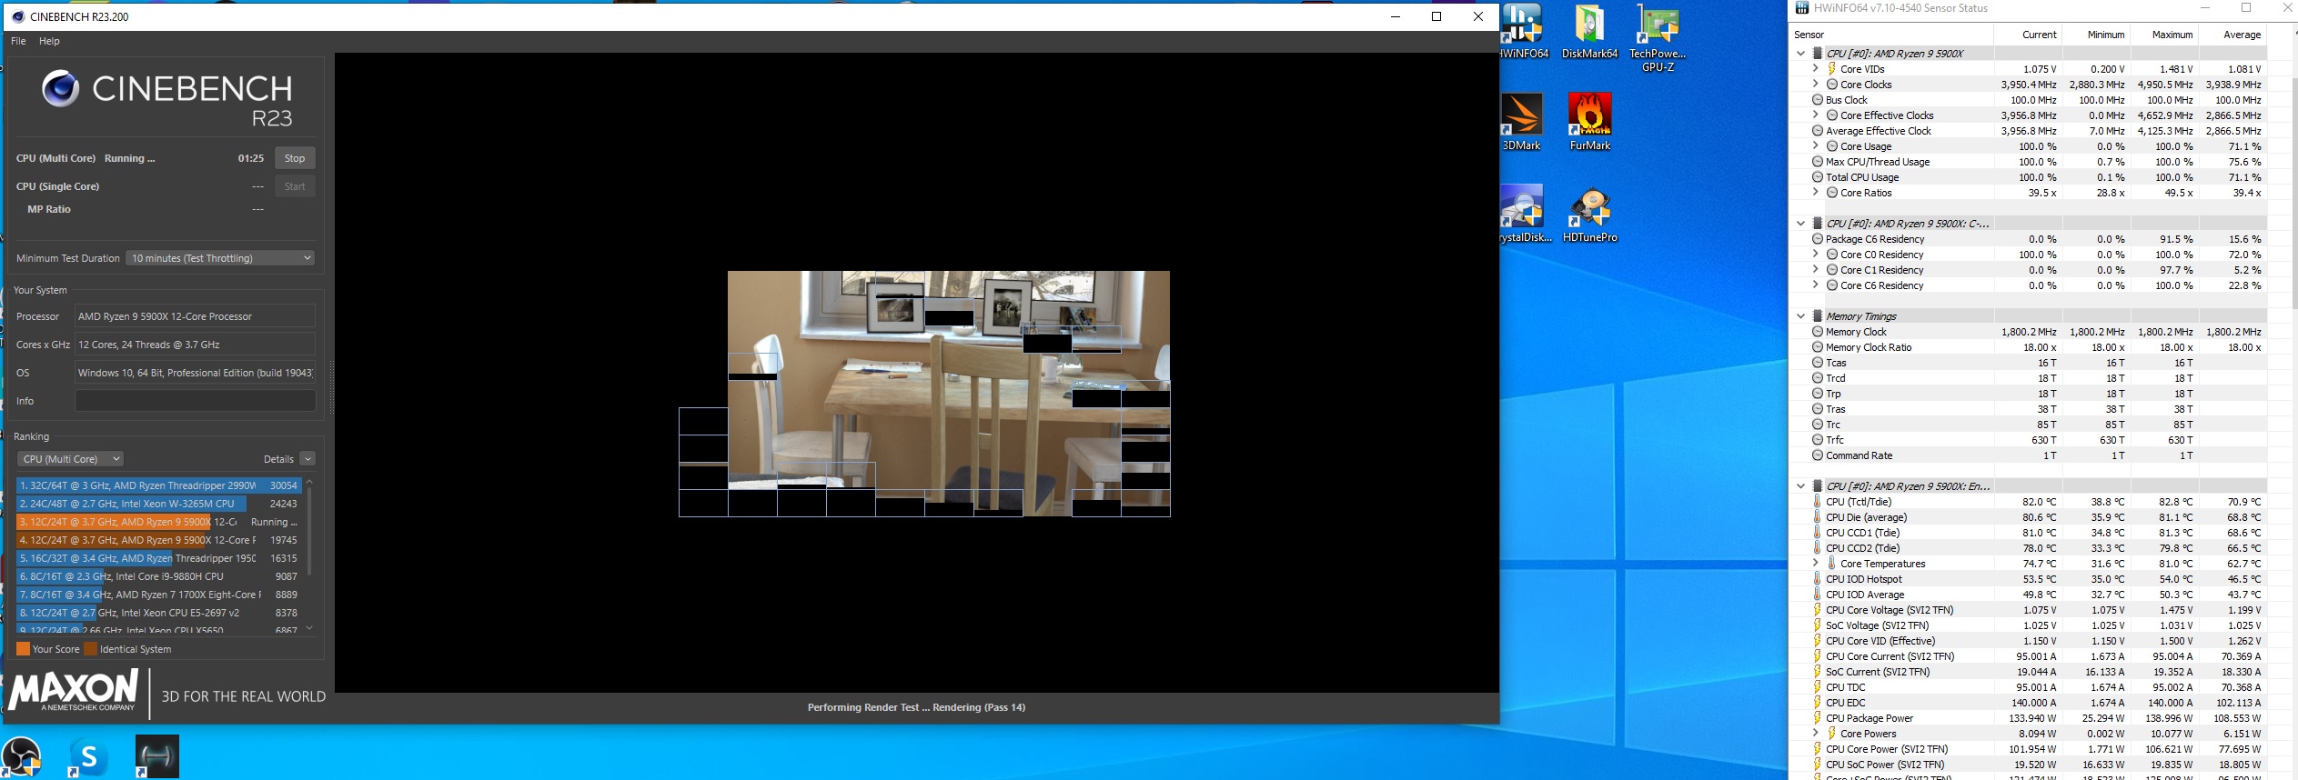Expand the Core Usage row
The image size is (2298, 780).
click(1816, 146)
